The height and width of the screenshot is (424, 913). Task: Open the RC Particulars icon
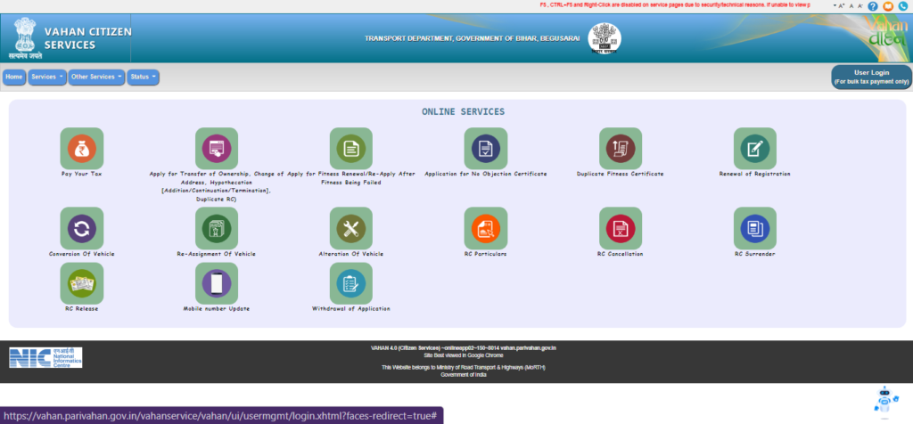(485, 229)
